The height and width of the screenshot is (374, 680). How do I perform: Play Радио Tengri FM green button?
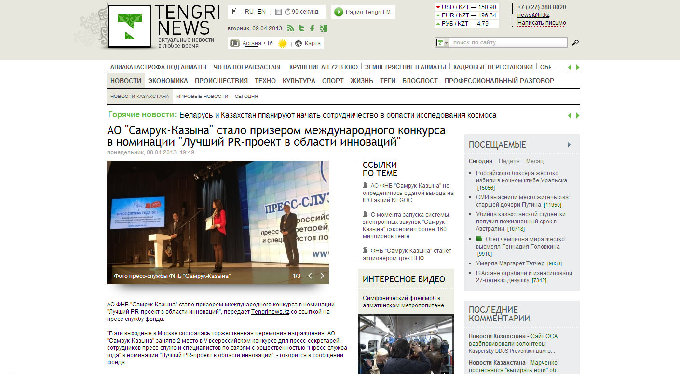pos(339,12)
